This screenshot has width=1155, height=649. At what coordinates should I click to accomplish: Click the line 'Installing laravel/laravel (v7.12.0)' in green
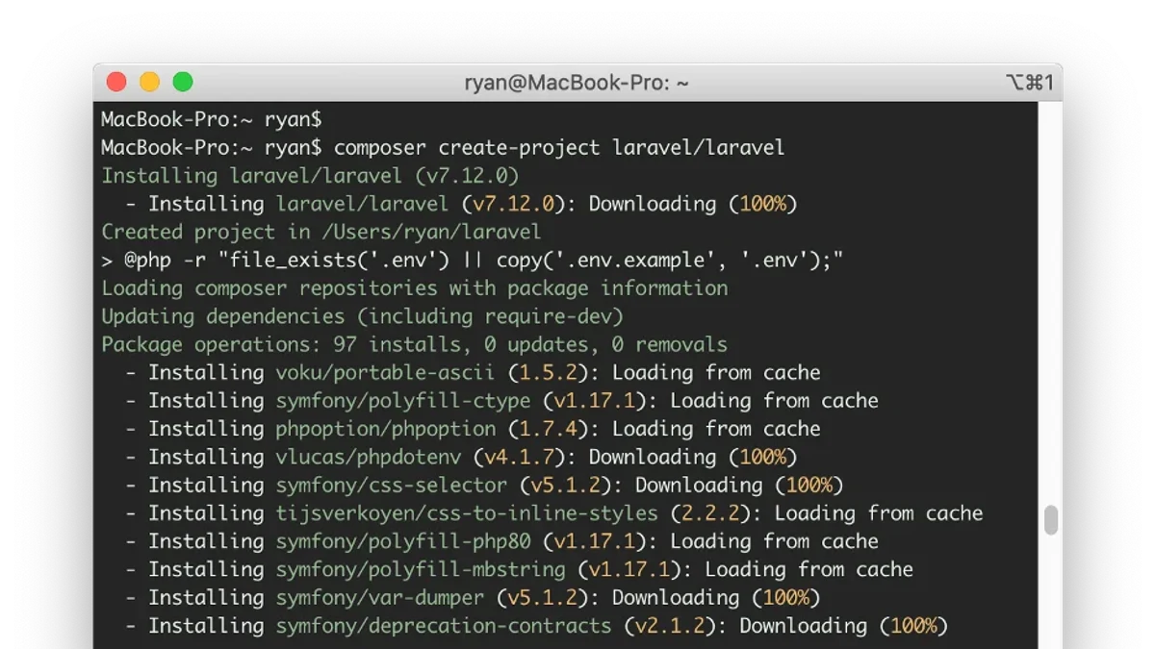coord(310,176)
